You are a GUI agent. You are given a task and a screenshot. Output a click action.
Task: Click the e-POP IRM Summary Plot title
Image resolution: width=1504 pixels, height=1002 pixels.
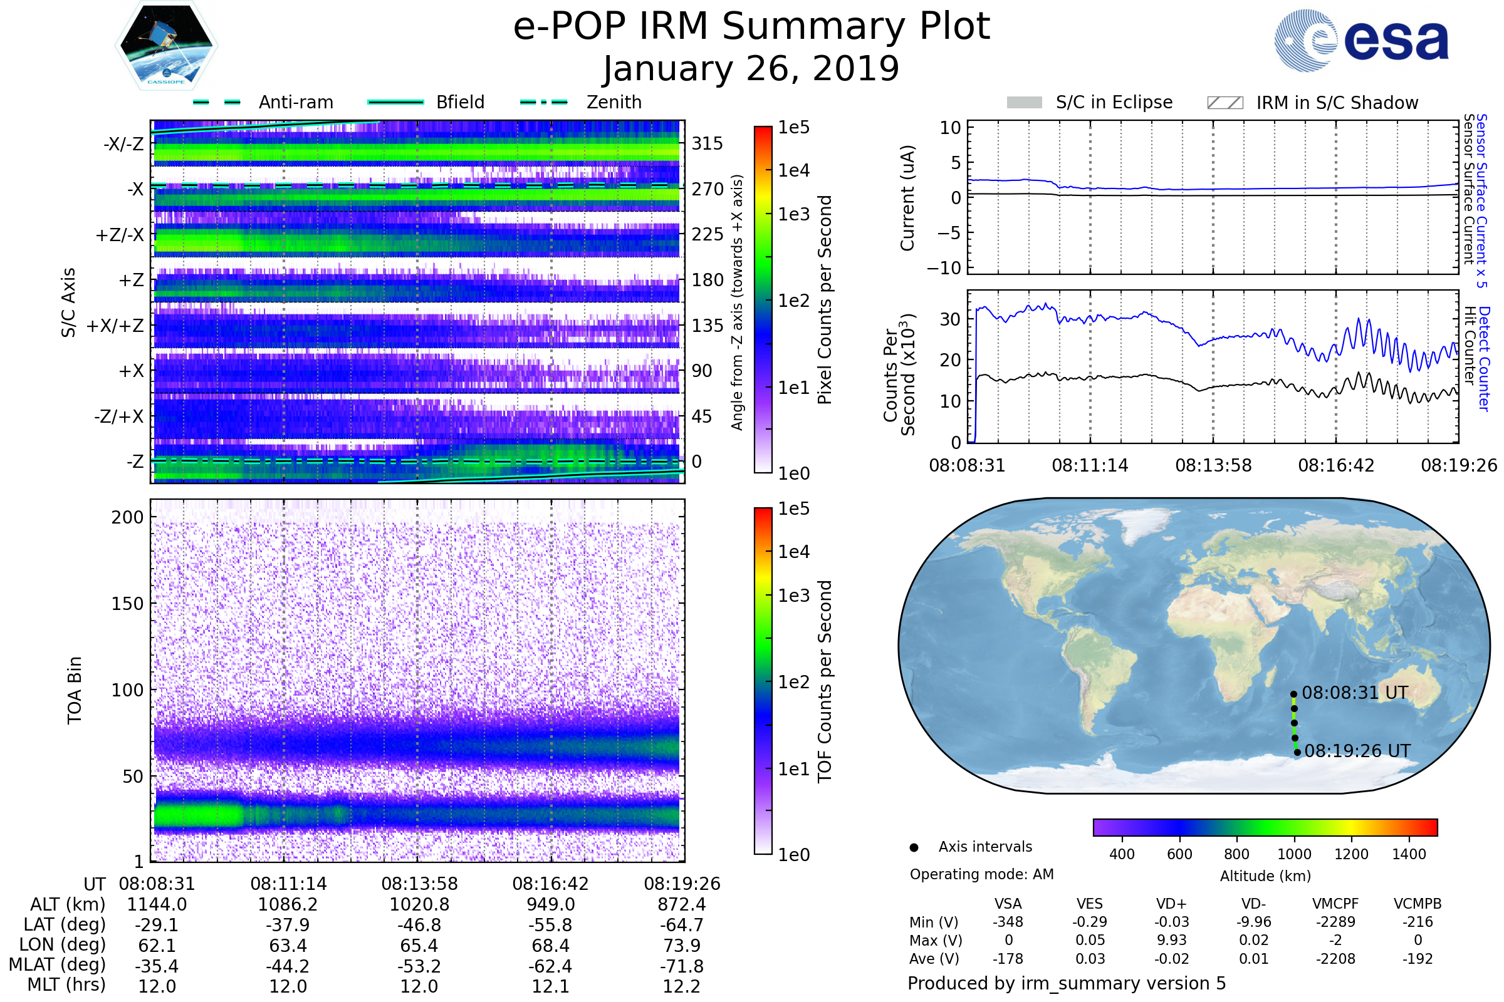click(751, 27)
